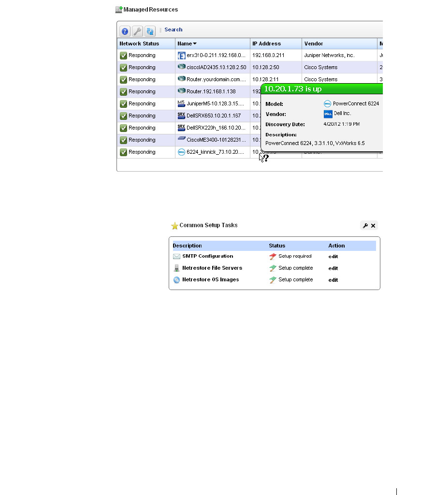This screenshot has height=495, width=435.
Task: Click the green flag for Netrestore File Servers
Action: click(273, 268)
